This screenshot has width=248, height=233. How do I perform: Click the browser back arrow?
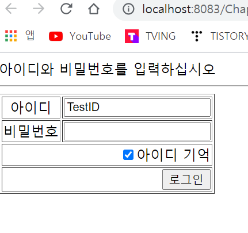click(11, 9)
